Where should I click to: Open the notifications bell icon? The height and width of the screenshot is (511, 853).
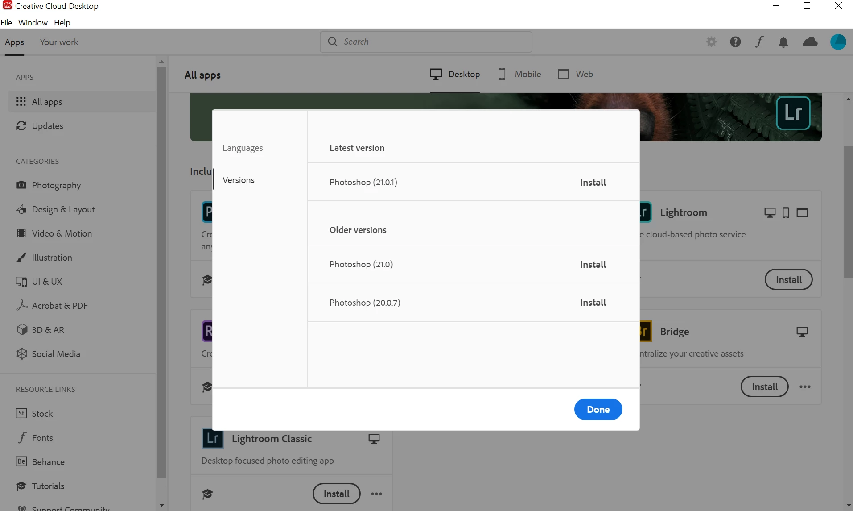coord(783,42)
